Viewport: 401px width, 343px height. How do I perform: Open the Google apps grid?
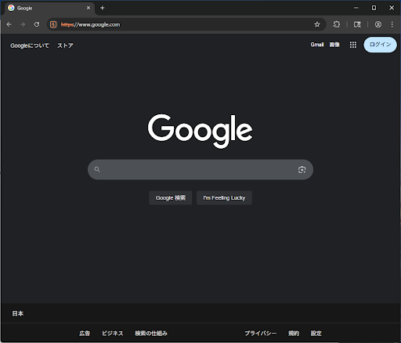click(x=353, y=45)
